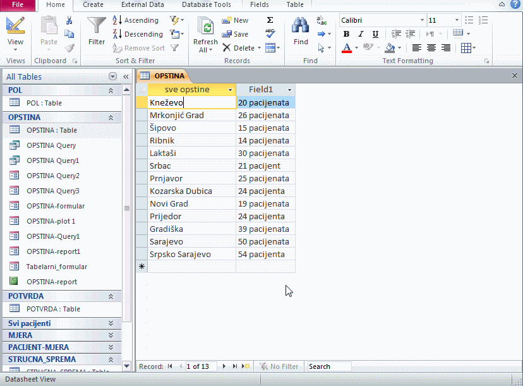Image resolution: width=523 pixels, height=386 pixels.
Task: Create a New record
Action: (235, 20)
